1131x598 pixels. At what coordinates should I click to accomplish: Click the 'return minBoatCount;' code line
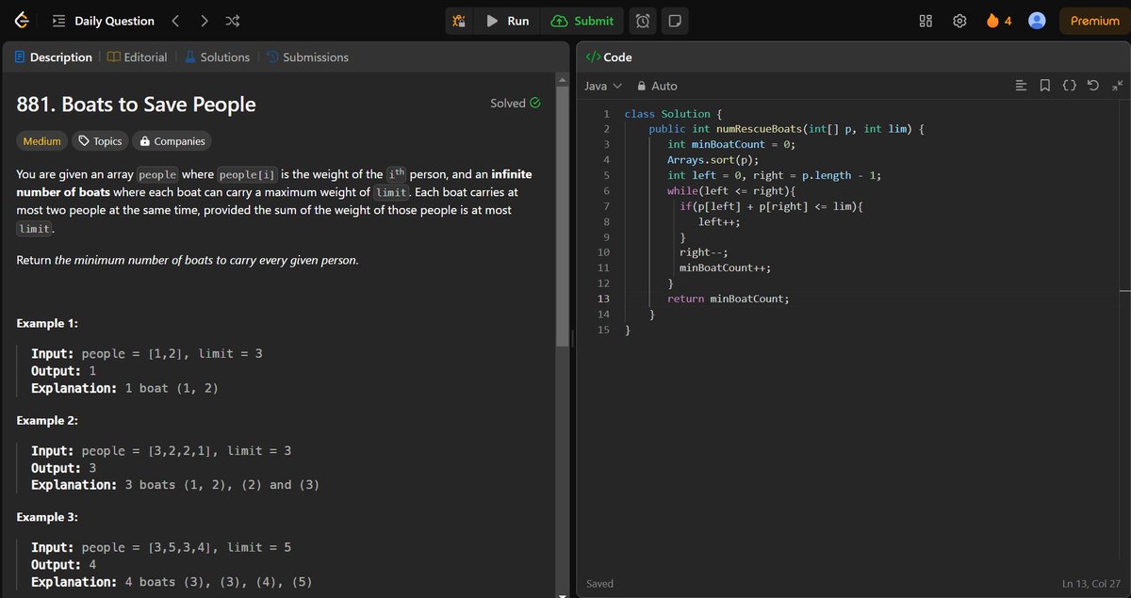[x=729, y=299]
